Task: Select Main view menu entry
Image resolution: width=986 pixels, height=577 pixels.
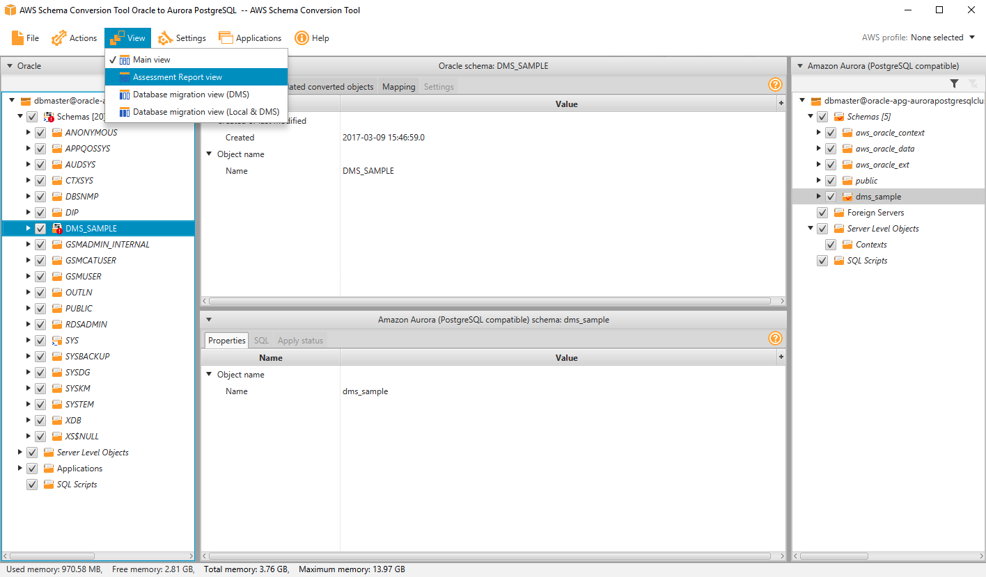Action: (x=196, y=60)
